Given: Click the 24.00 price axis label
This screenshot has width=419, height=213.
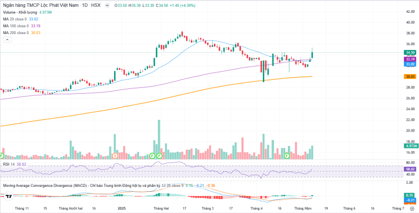Looking at the screenshot, I should point(410,109).
